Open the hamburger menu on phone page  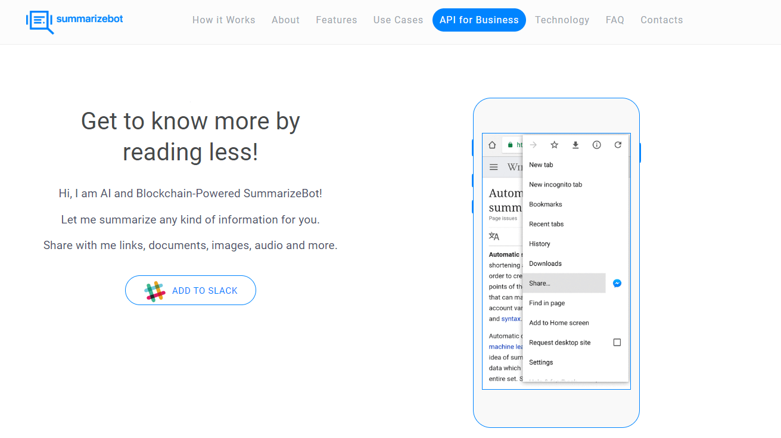(x=494, y=167)
